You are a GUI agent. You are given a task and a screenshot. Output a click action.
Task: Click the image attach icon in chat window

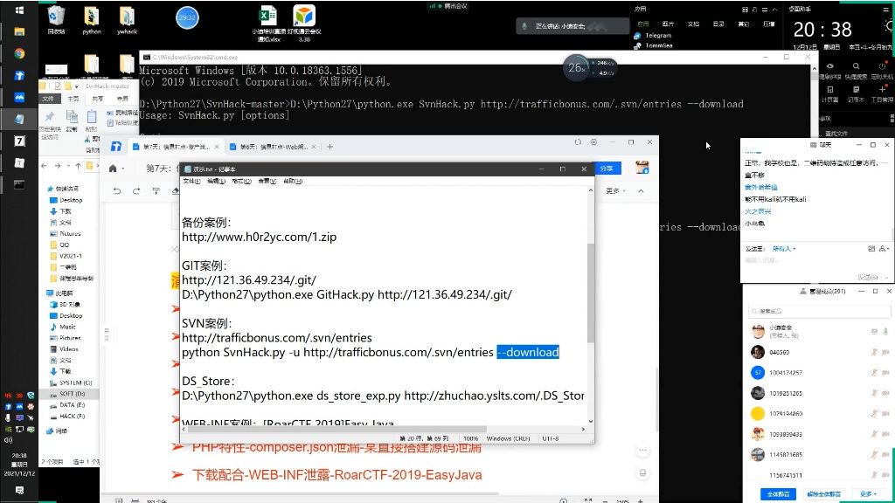pos(871,249)
